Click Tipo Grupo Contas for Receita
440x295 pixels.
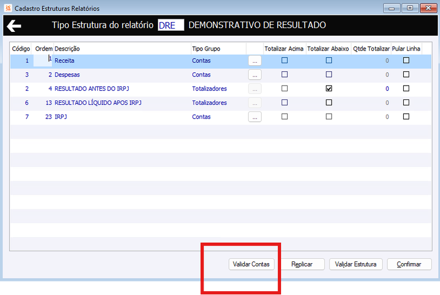[201, 60]
